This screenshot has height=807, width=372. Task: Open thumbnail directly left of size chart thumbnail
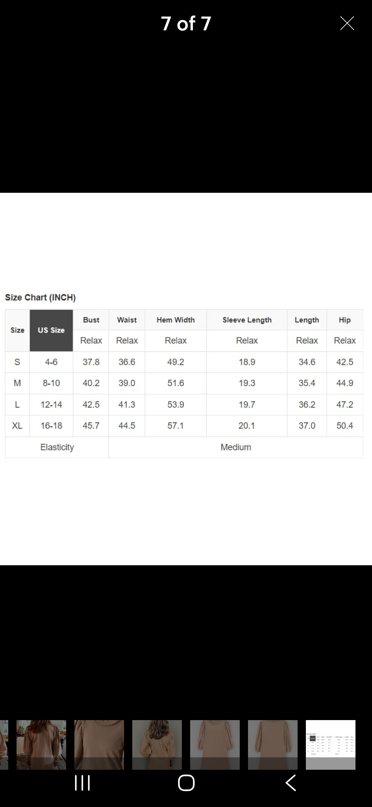[x=272, y=745]
